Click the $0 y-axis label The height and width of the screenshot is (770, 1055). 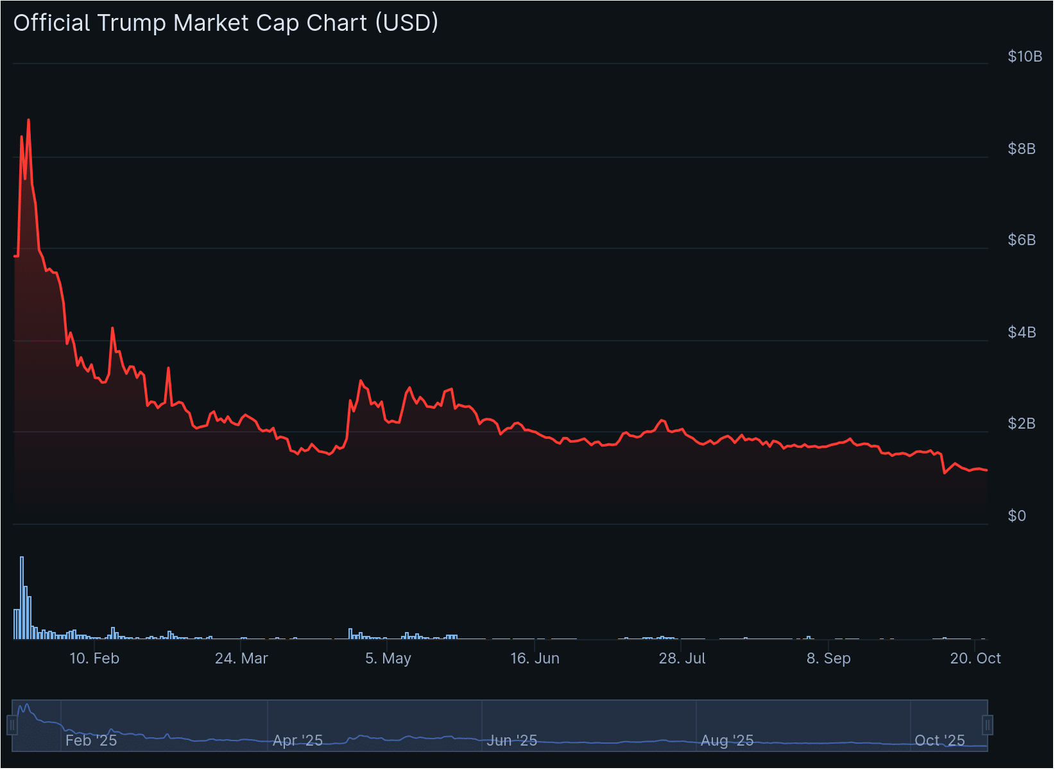tap(1017, 516)
